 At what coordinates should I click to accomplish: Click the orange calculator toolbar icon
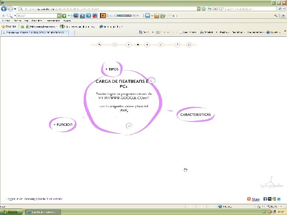coord(157,16)
